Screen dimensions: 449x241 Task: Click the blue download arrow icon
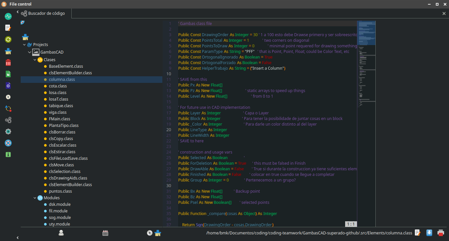429,233
